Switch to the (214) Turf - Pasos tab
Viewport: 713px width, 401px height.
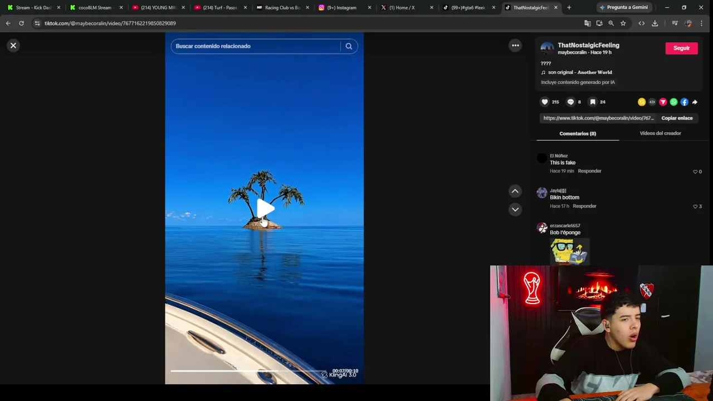[220, 7]
